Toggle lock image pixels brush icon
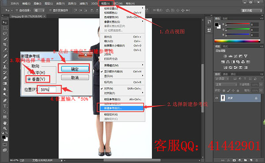Screen dimensions: 265x163 pos(229,91)
